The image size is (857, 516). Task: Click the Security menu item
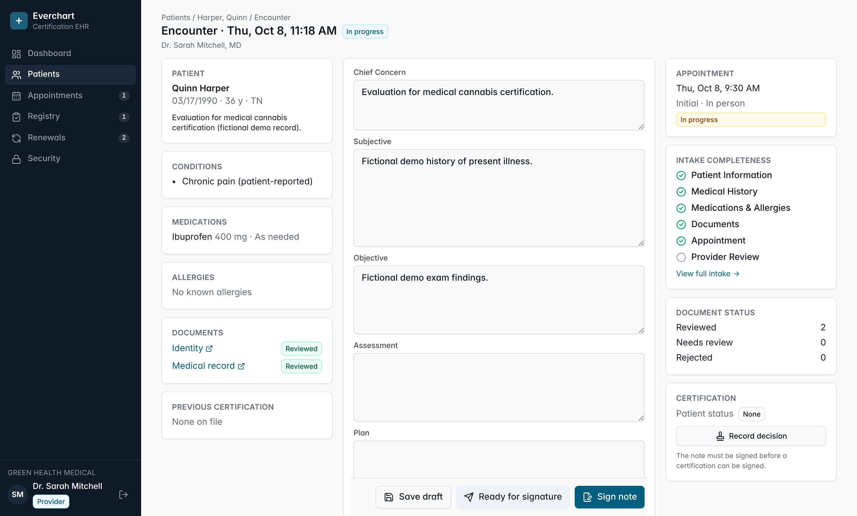pyautogui.click(x=71, y=158)
